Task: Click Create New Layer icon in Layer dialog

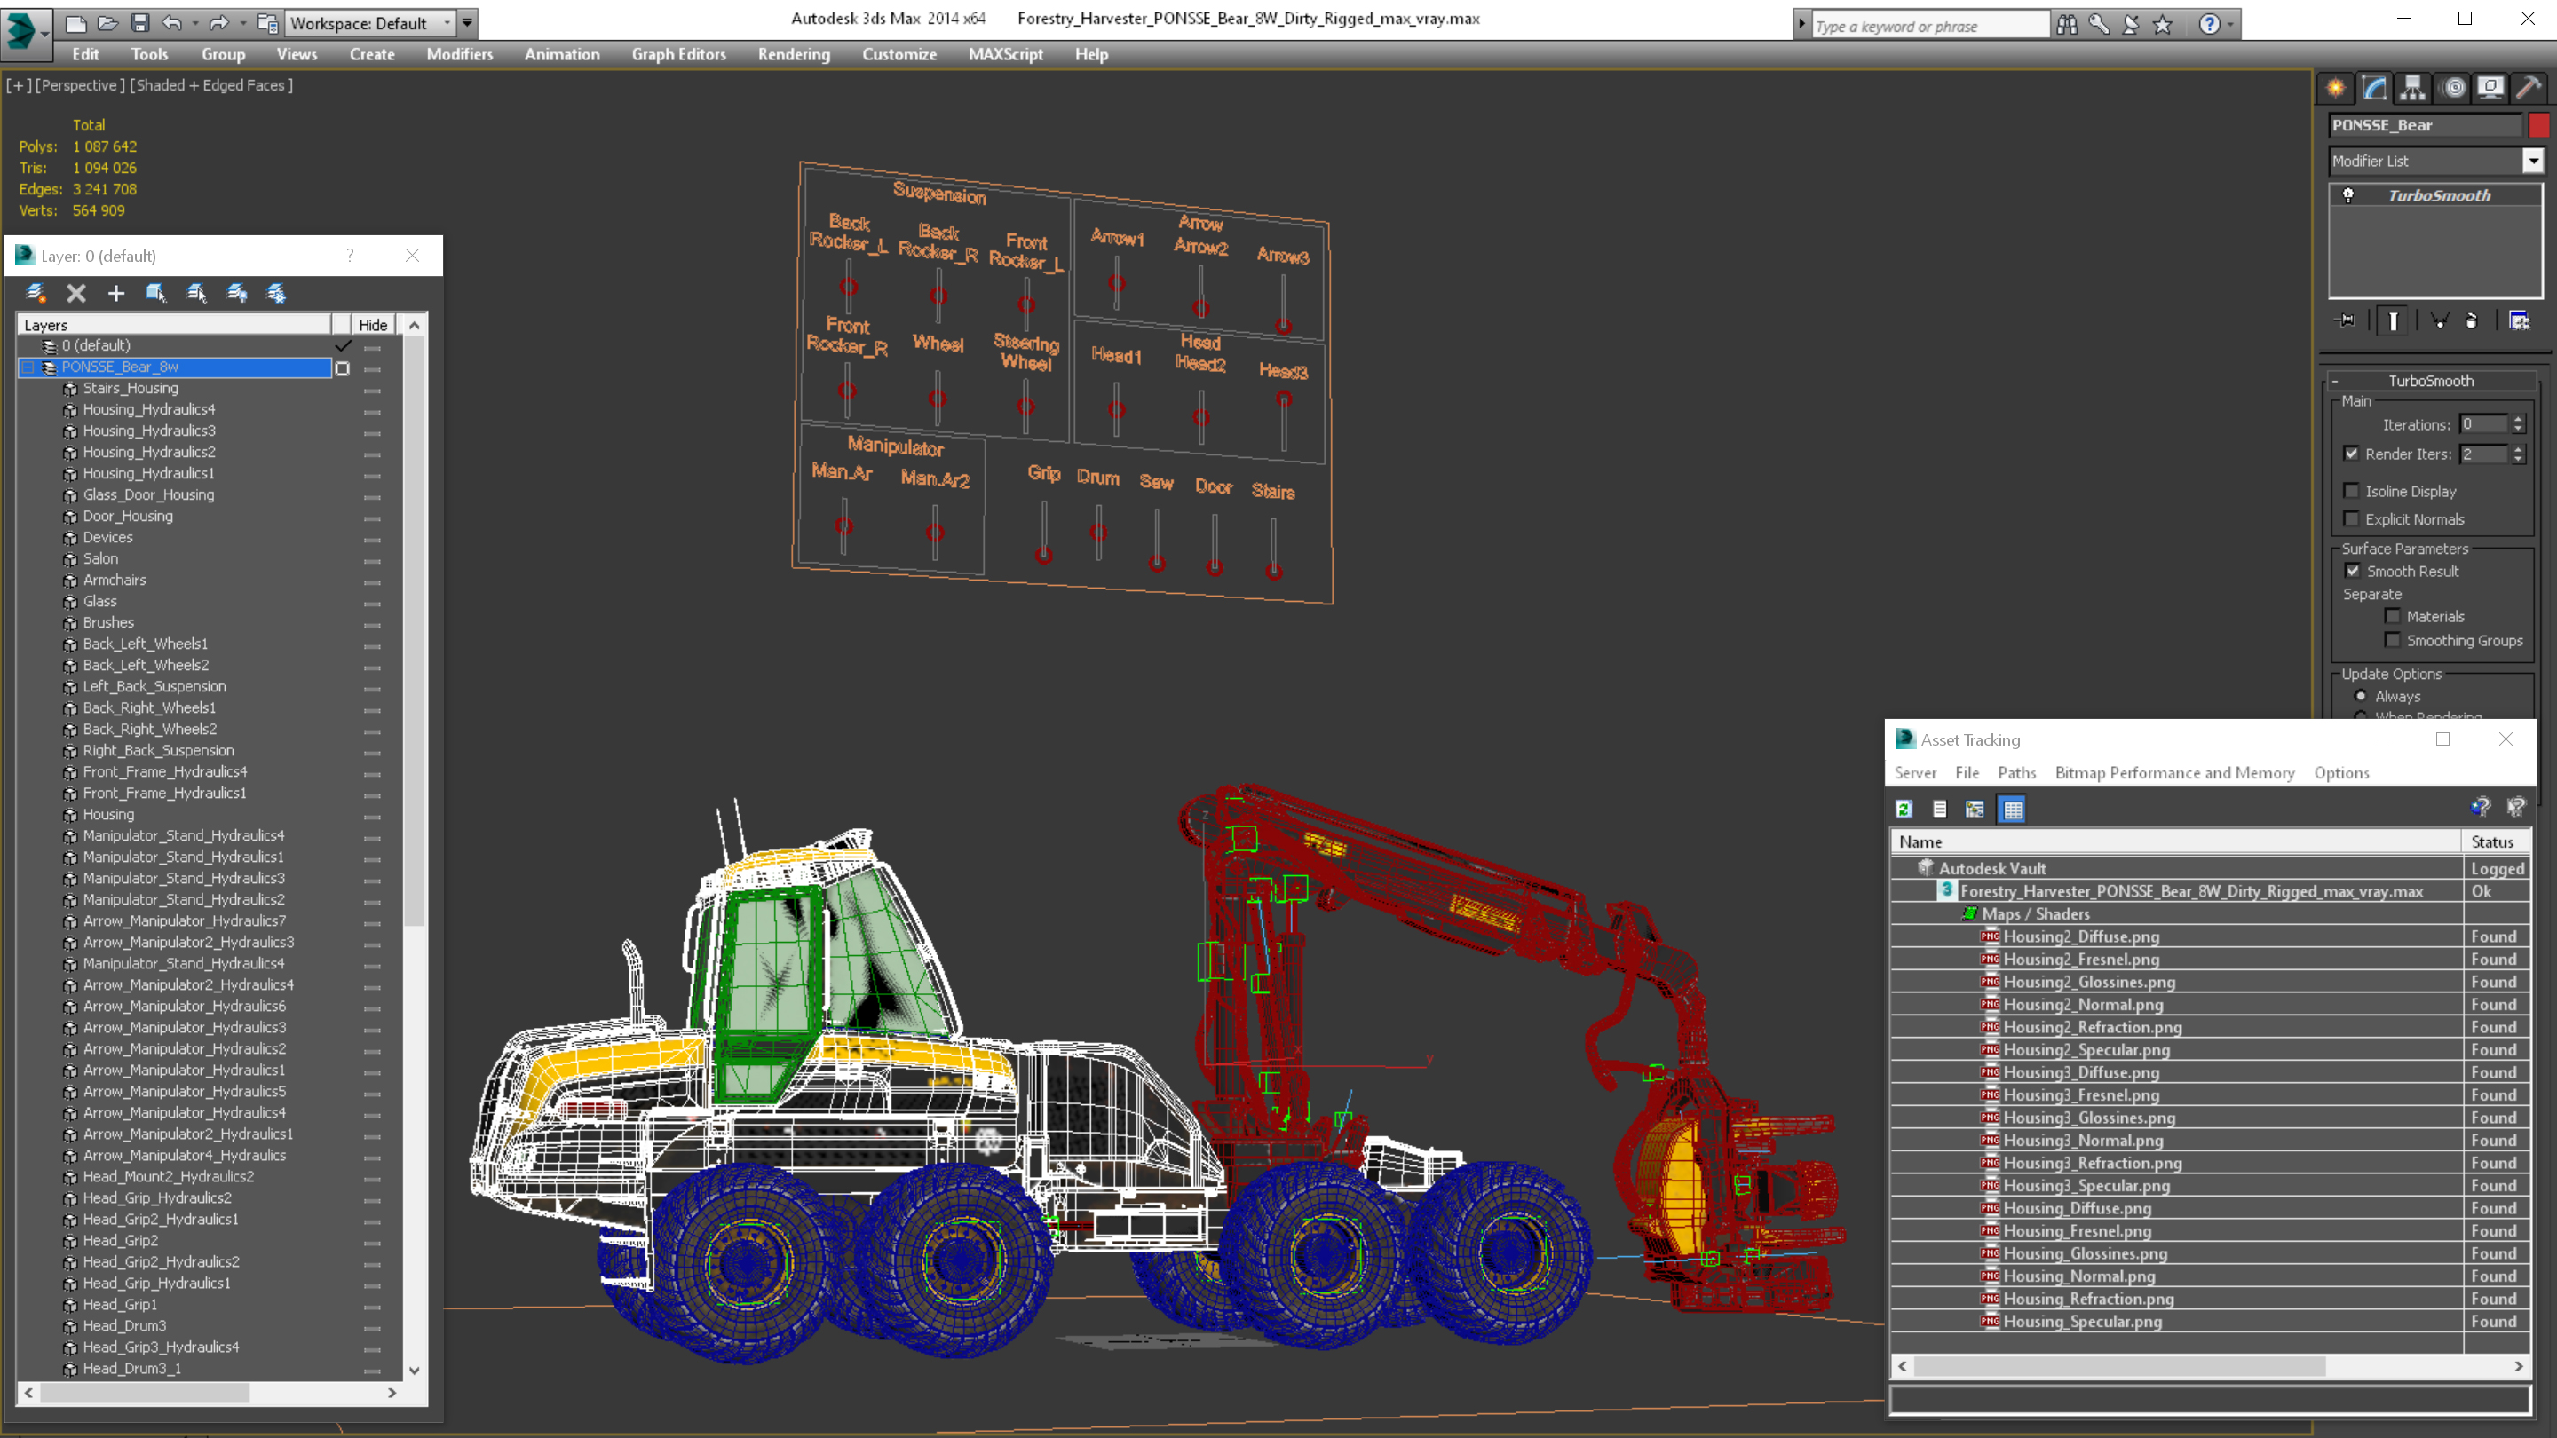Action: pos(36,293)
